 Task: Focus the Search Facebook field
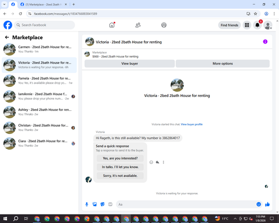(45, 25)
